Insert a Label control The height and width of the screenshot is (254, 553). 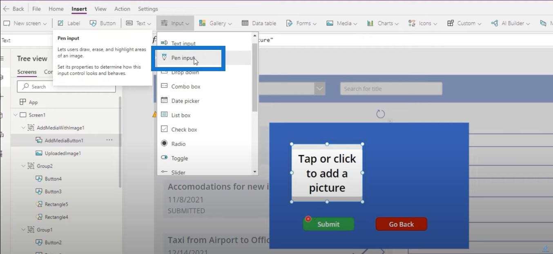(x=69, y=23)
